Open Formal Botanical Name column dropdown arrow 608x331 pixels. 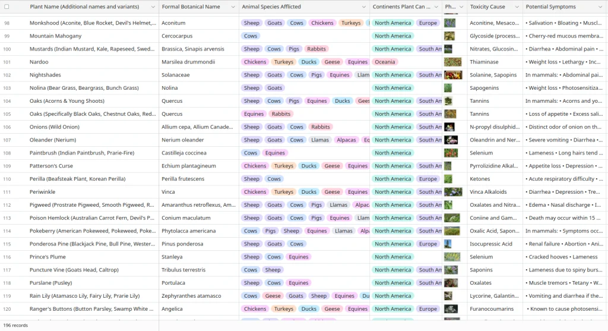(x=233, y=7)
